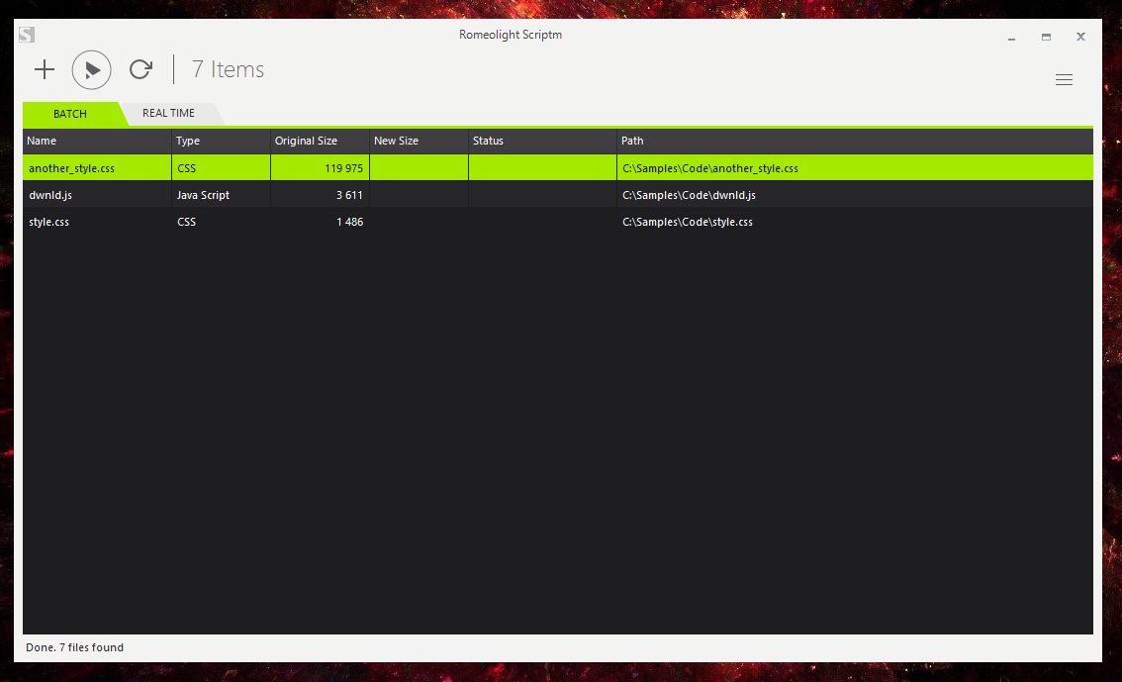Click the Scriptm app logo in the title bar
Screen dimensions: 1122x682
pos(27,35)
